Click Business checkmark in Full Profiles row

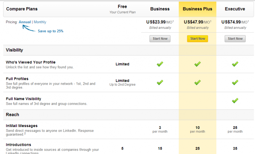click(x=160, y=82)
